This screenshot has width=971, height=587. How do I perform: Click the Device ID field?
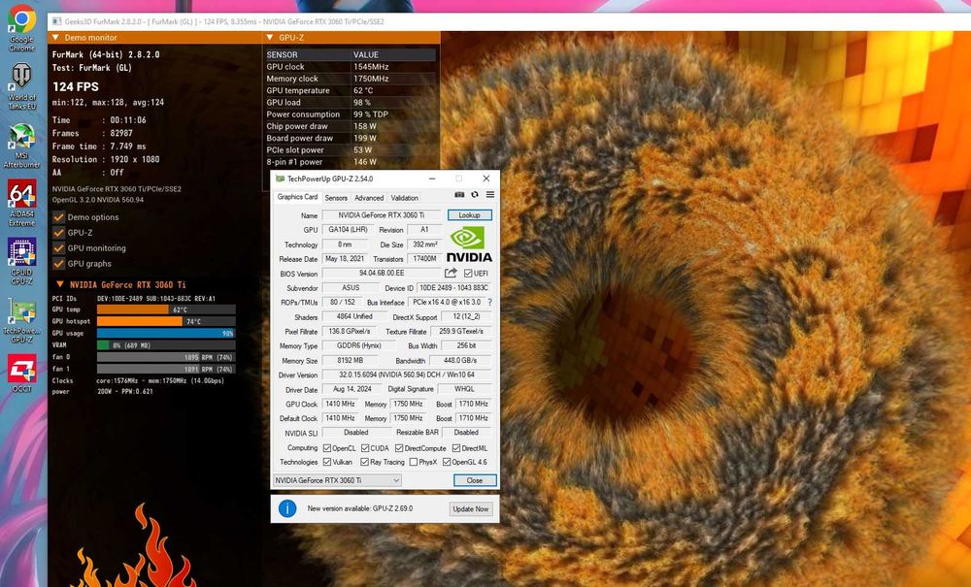pos(454,287)
